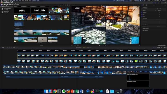Toggle the timeline show/hide toolbar button
Image resolution: width=167 pixels, height=94 pixels.
(x=157, y=3)
